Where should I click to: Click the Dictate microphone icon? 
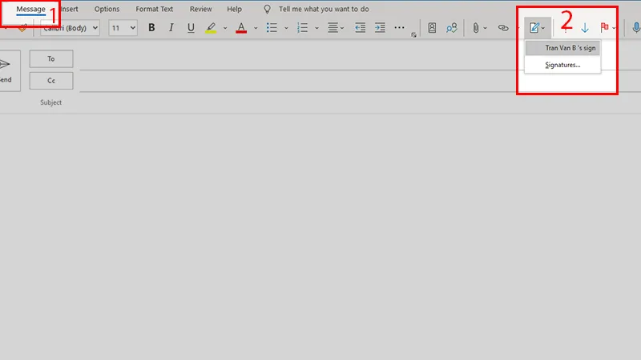(635, 28)
